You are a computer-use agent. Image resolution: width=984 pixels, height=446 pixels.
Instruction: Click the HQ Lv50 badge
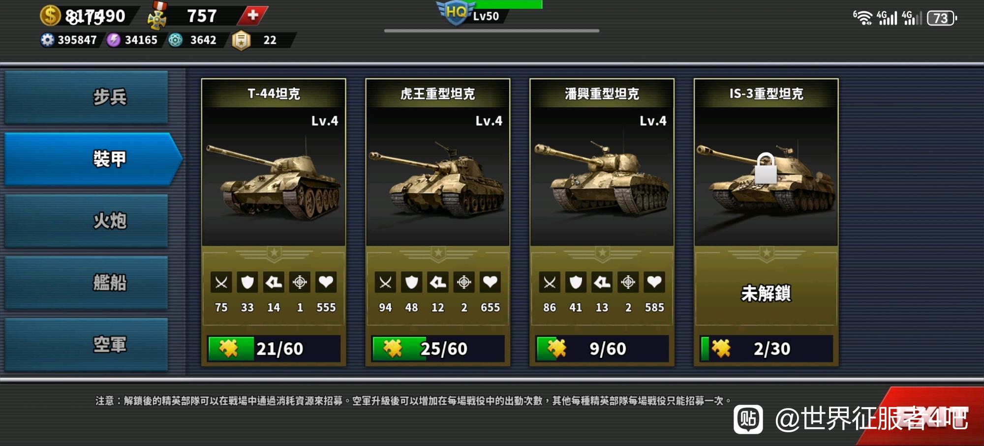point(468,13)
